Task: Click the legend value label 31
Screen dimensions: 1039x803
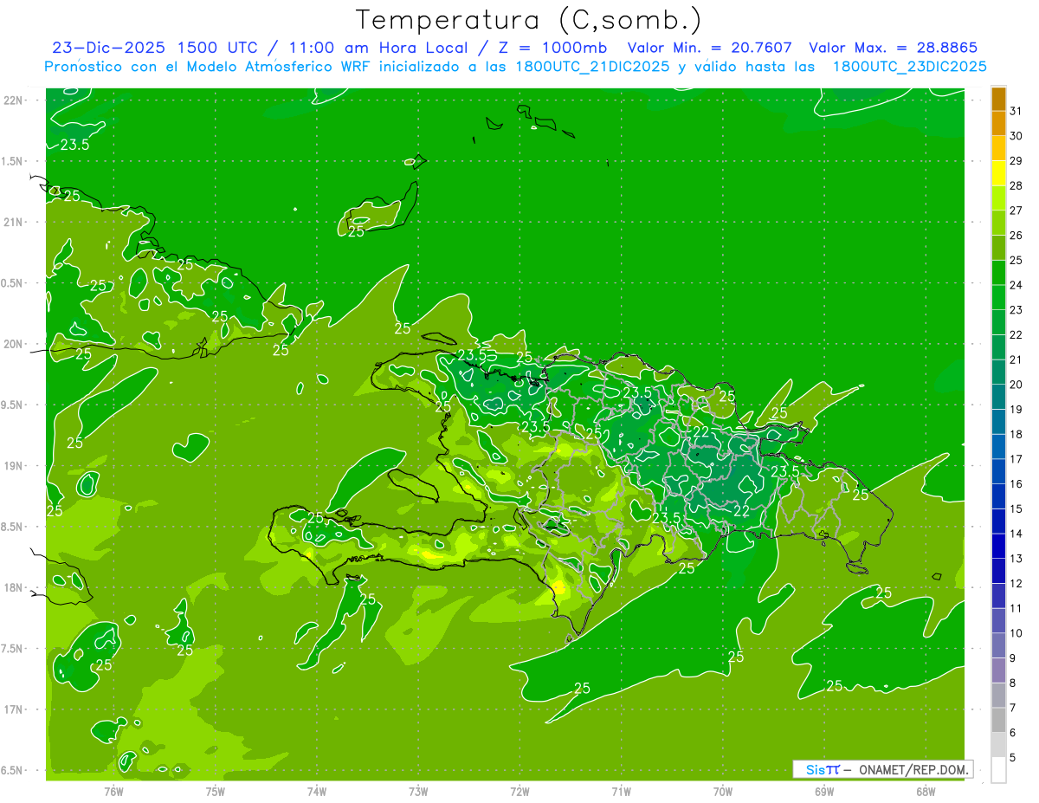Action: (1016, 111)
